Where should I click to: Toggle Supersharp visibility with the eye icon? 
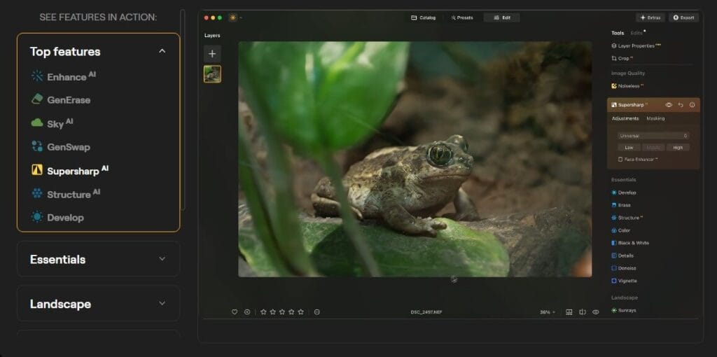pos(669,105)
